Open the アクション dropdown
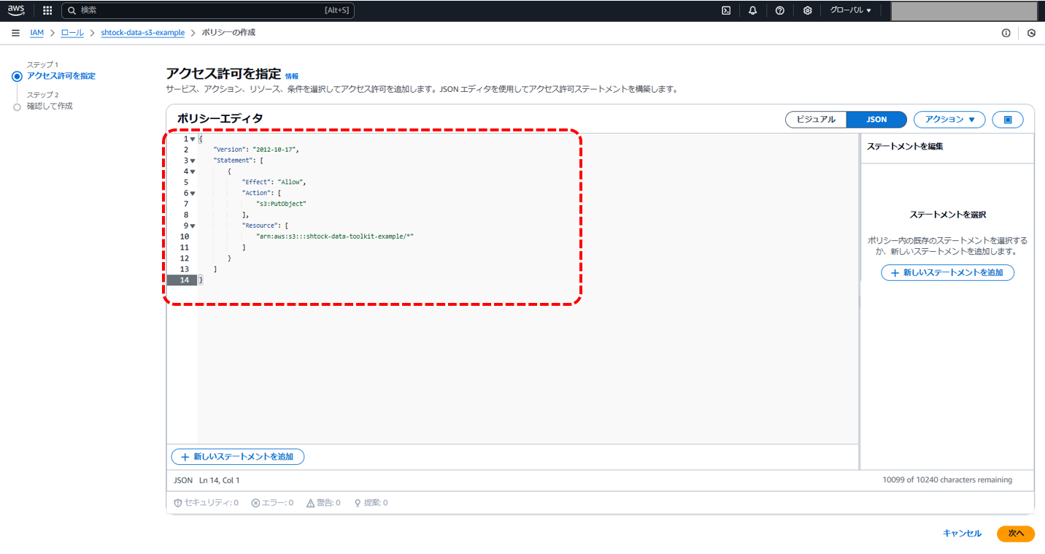Screen dimensions: 1045x554 [x=949, y=120]
